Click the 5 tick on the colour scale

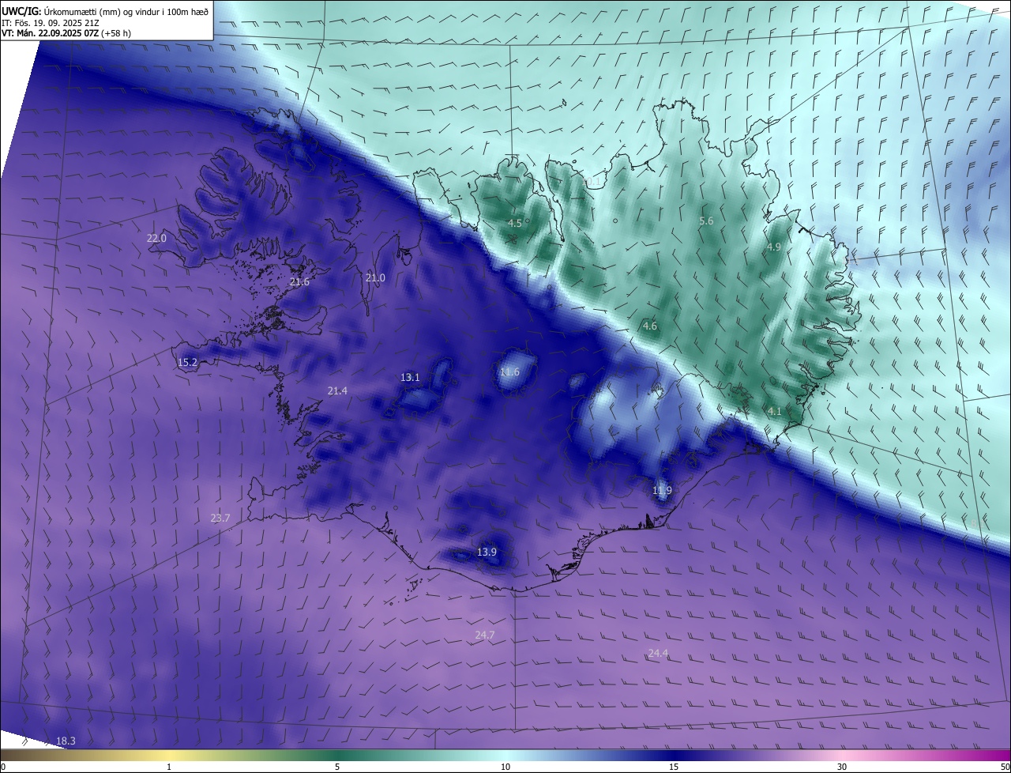337,767
